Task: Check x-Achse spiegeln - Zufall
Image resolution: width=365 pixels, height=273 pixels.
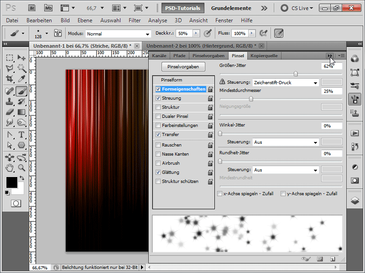Action: pyautogui.click(x=219, y=194)
